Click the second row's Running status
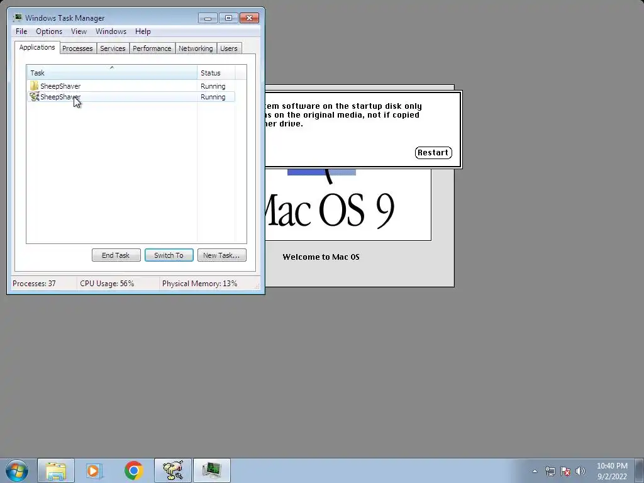The image size is (644, 483). [213, 97]
